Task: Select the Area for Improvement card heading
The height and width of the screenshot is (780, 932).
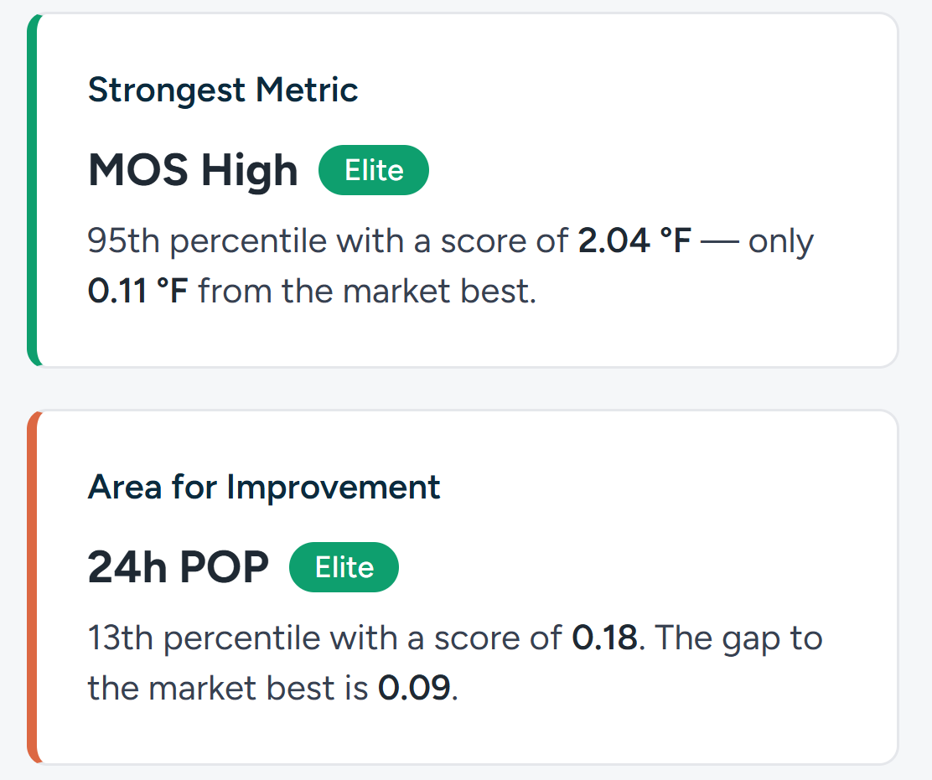Action: 264,487
